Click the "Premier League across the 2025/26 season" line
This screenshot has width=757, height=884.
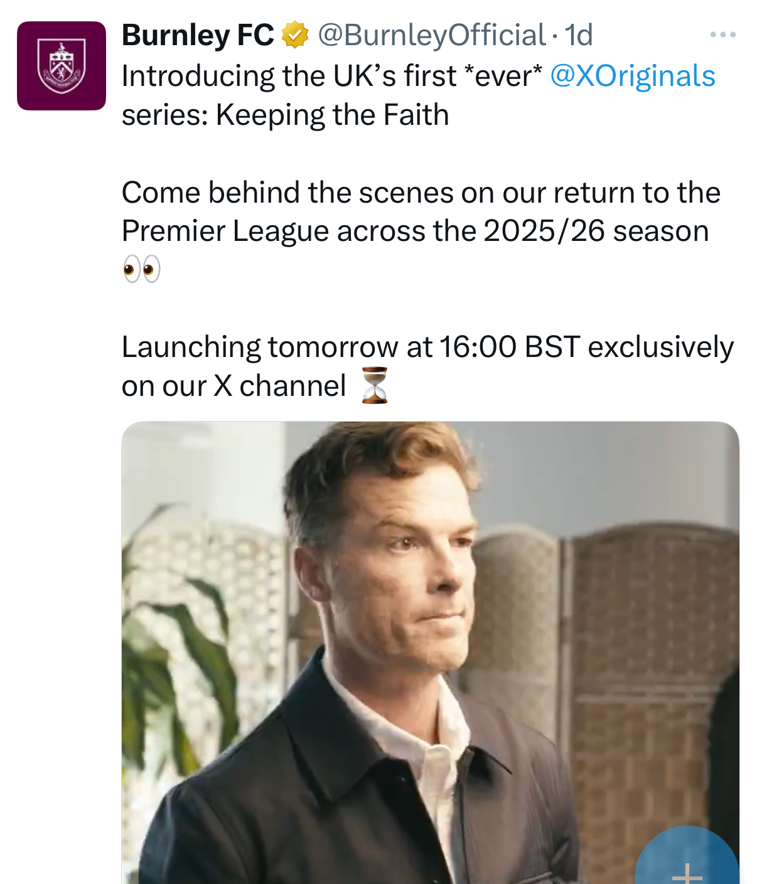(x=415, y=231)
